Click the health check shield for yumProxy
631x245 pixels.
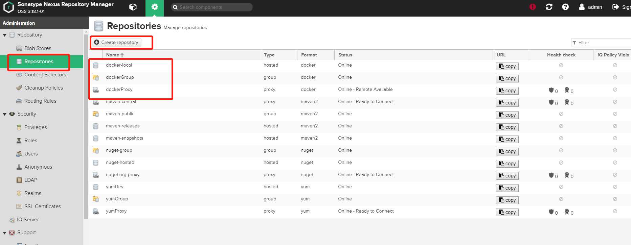(551, 212)
